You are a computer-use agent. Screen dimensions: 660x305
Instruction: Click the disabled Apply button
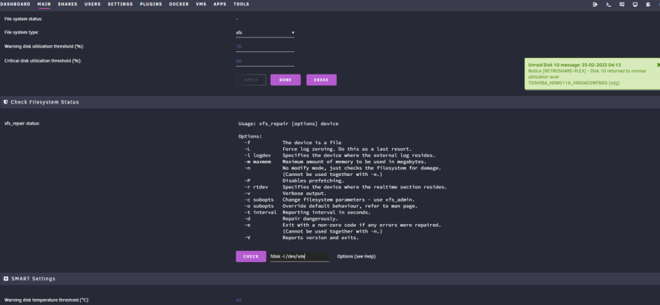pyautogui.click(x=251, y=80)
